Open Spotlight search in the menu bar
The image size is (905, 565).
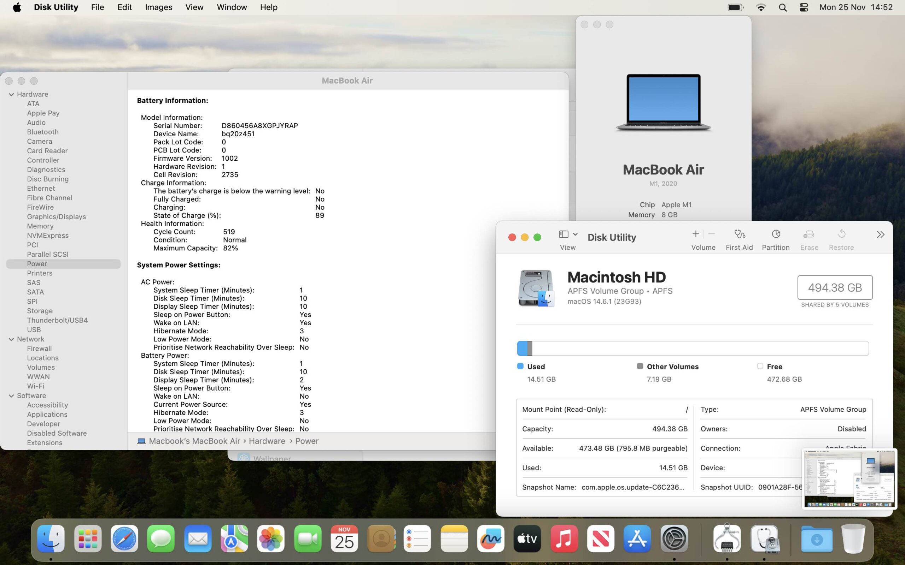click(782, 7)
